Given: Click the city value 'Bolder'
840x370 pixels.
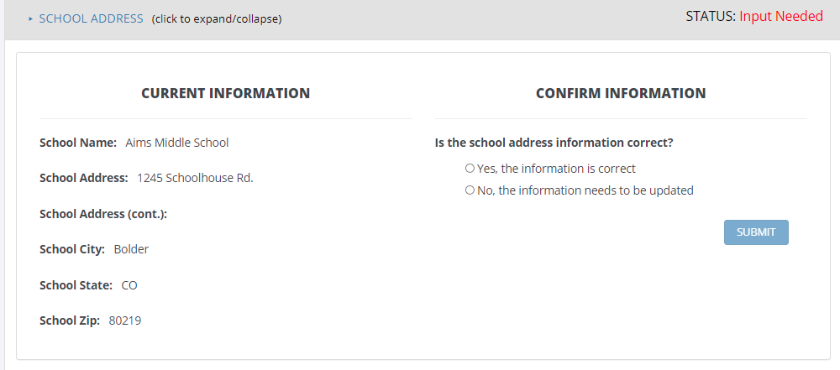Looking at the screenshot, I should [131, 249].
